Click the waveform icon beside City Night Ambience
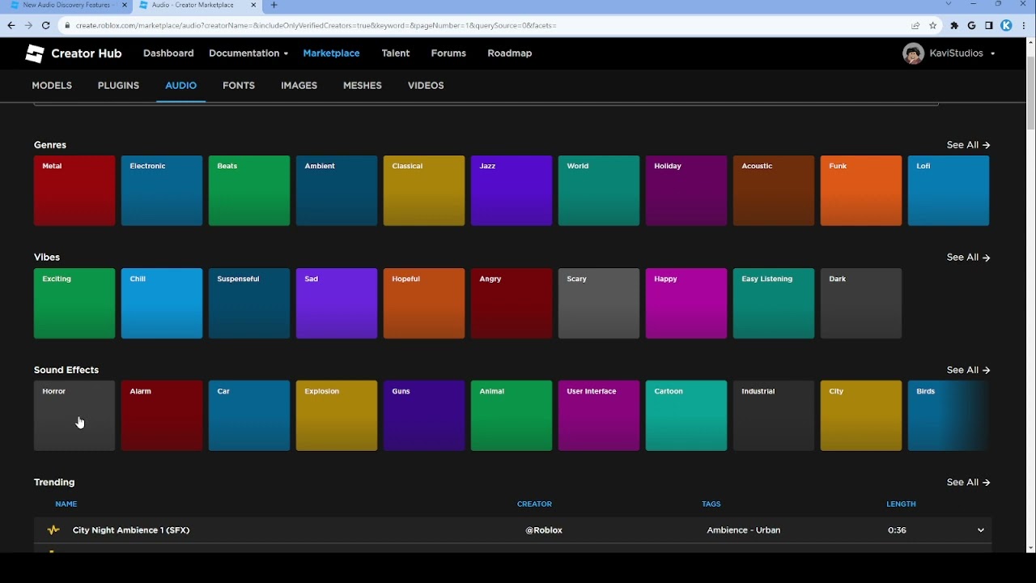This screenshot has height=583, width=1036. tap(53, 530)
